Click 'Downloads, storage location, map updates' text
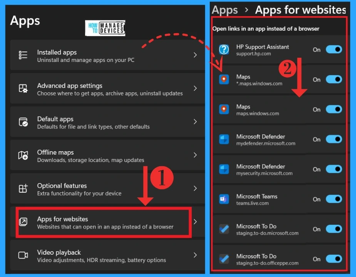Image resolution: width=356 pixels, height=277 pixels. (90, 160)
